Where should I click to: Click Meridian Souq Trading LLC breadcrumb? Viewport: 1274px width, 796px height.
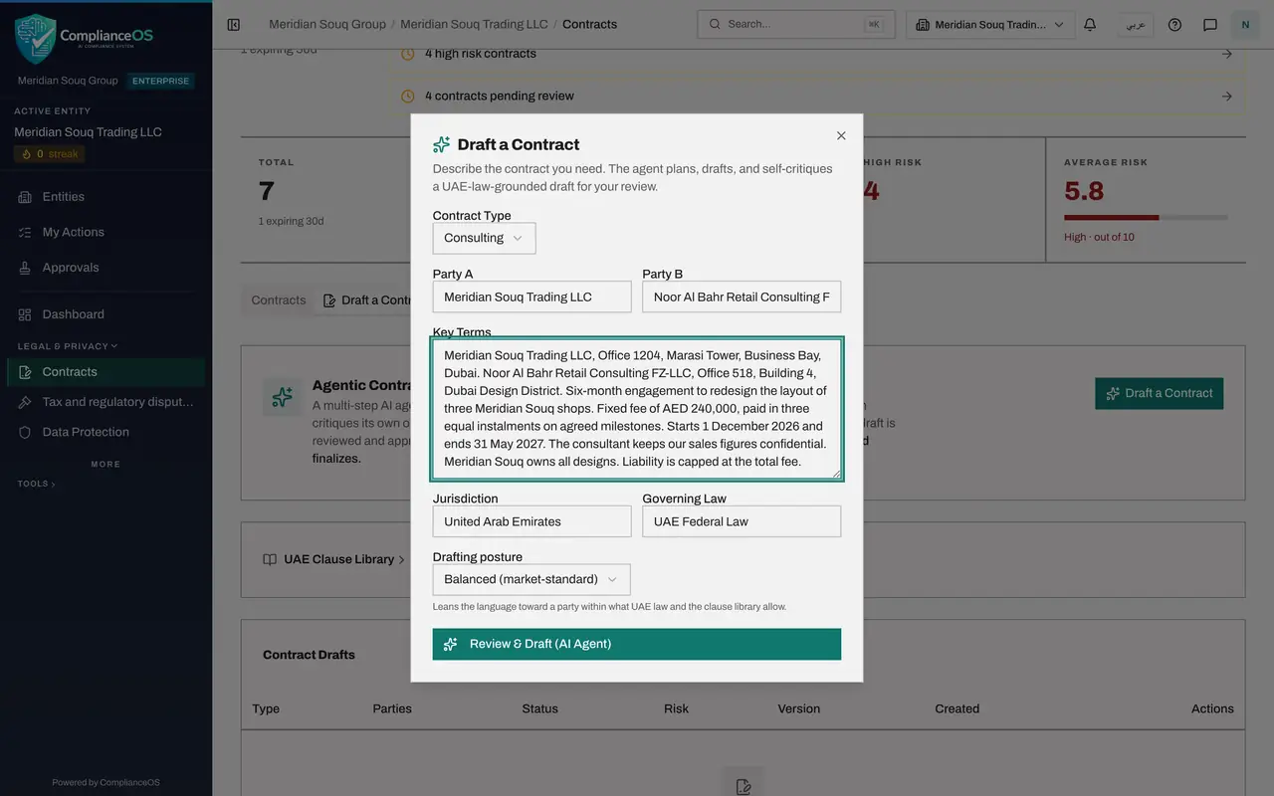click(474, 24)
